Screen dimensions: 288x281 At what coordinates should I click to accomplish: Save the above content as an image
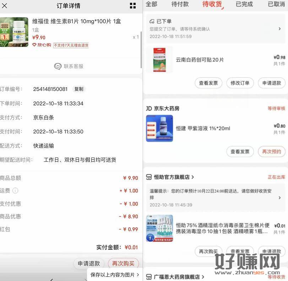[x=115, y=275]
